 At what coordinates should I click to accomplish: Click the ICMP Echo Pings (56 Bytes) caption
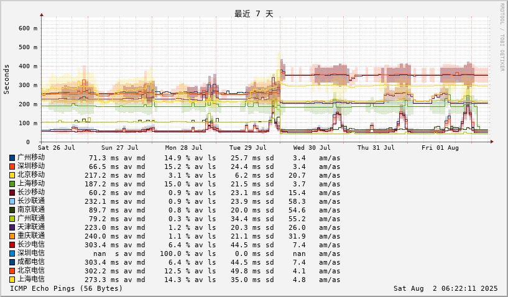[x=67, y=288]
